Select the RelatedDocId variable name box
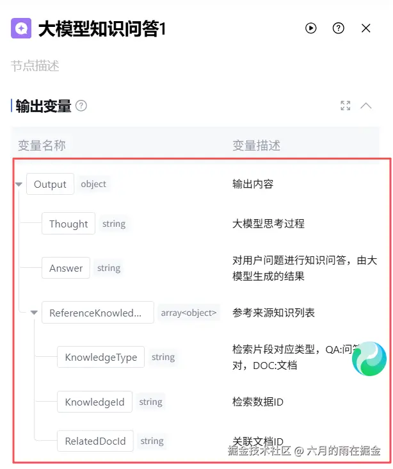 (x=95, y=441)
